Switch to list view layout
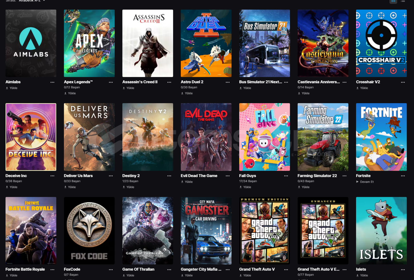 pyautogui.click(x=403, y=1)
